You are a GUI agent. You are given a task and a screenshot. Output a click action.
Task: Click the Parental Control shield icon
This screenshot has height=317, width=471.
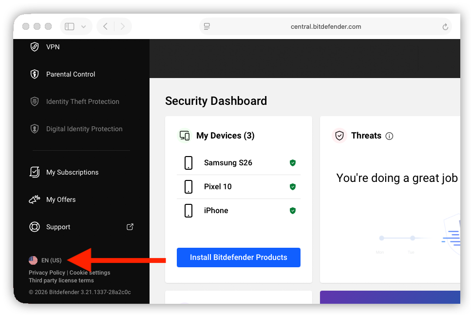point(35,74)
